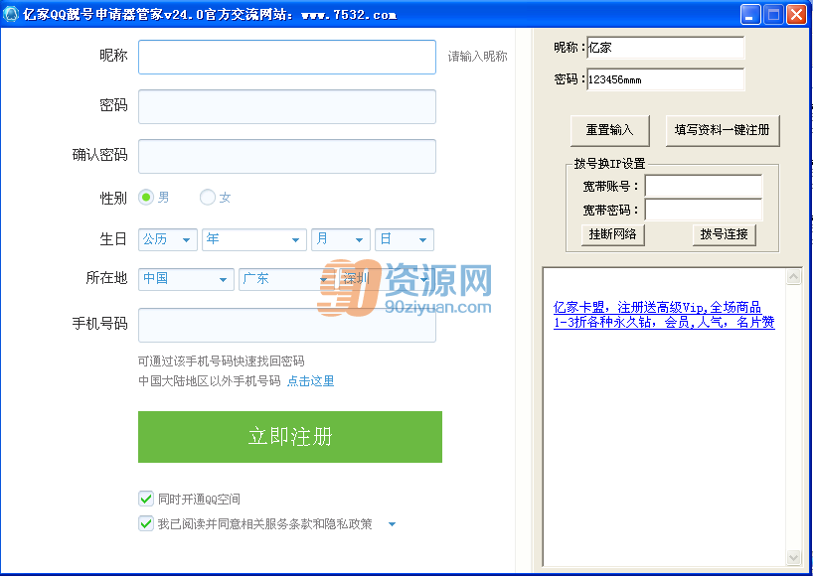The width and height of the screenshot is (813, 576).
Task: Open the 亿家卡盟 advertisement link
Action: tap(664, 315)
